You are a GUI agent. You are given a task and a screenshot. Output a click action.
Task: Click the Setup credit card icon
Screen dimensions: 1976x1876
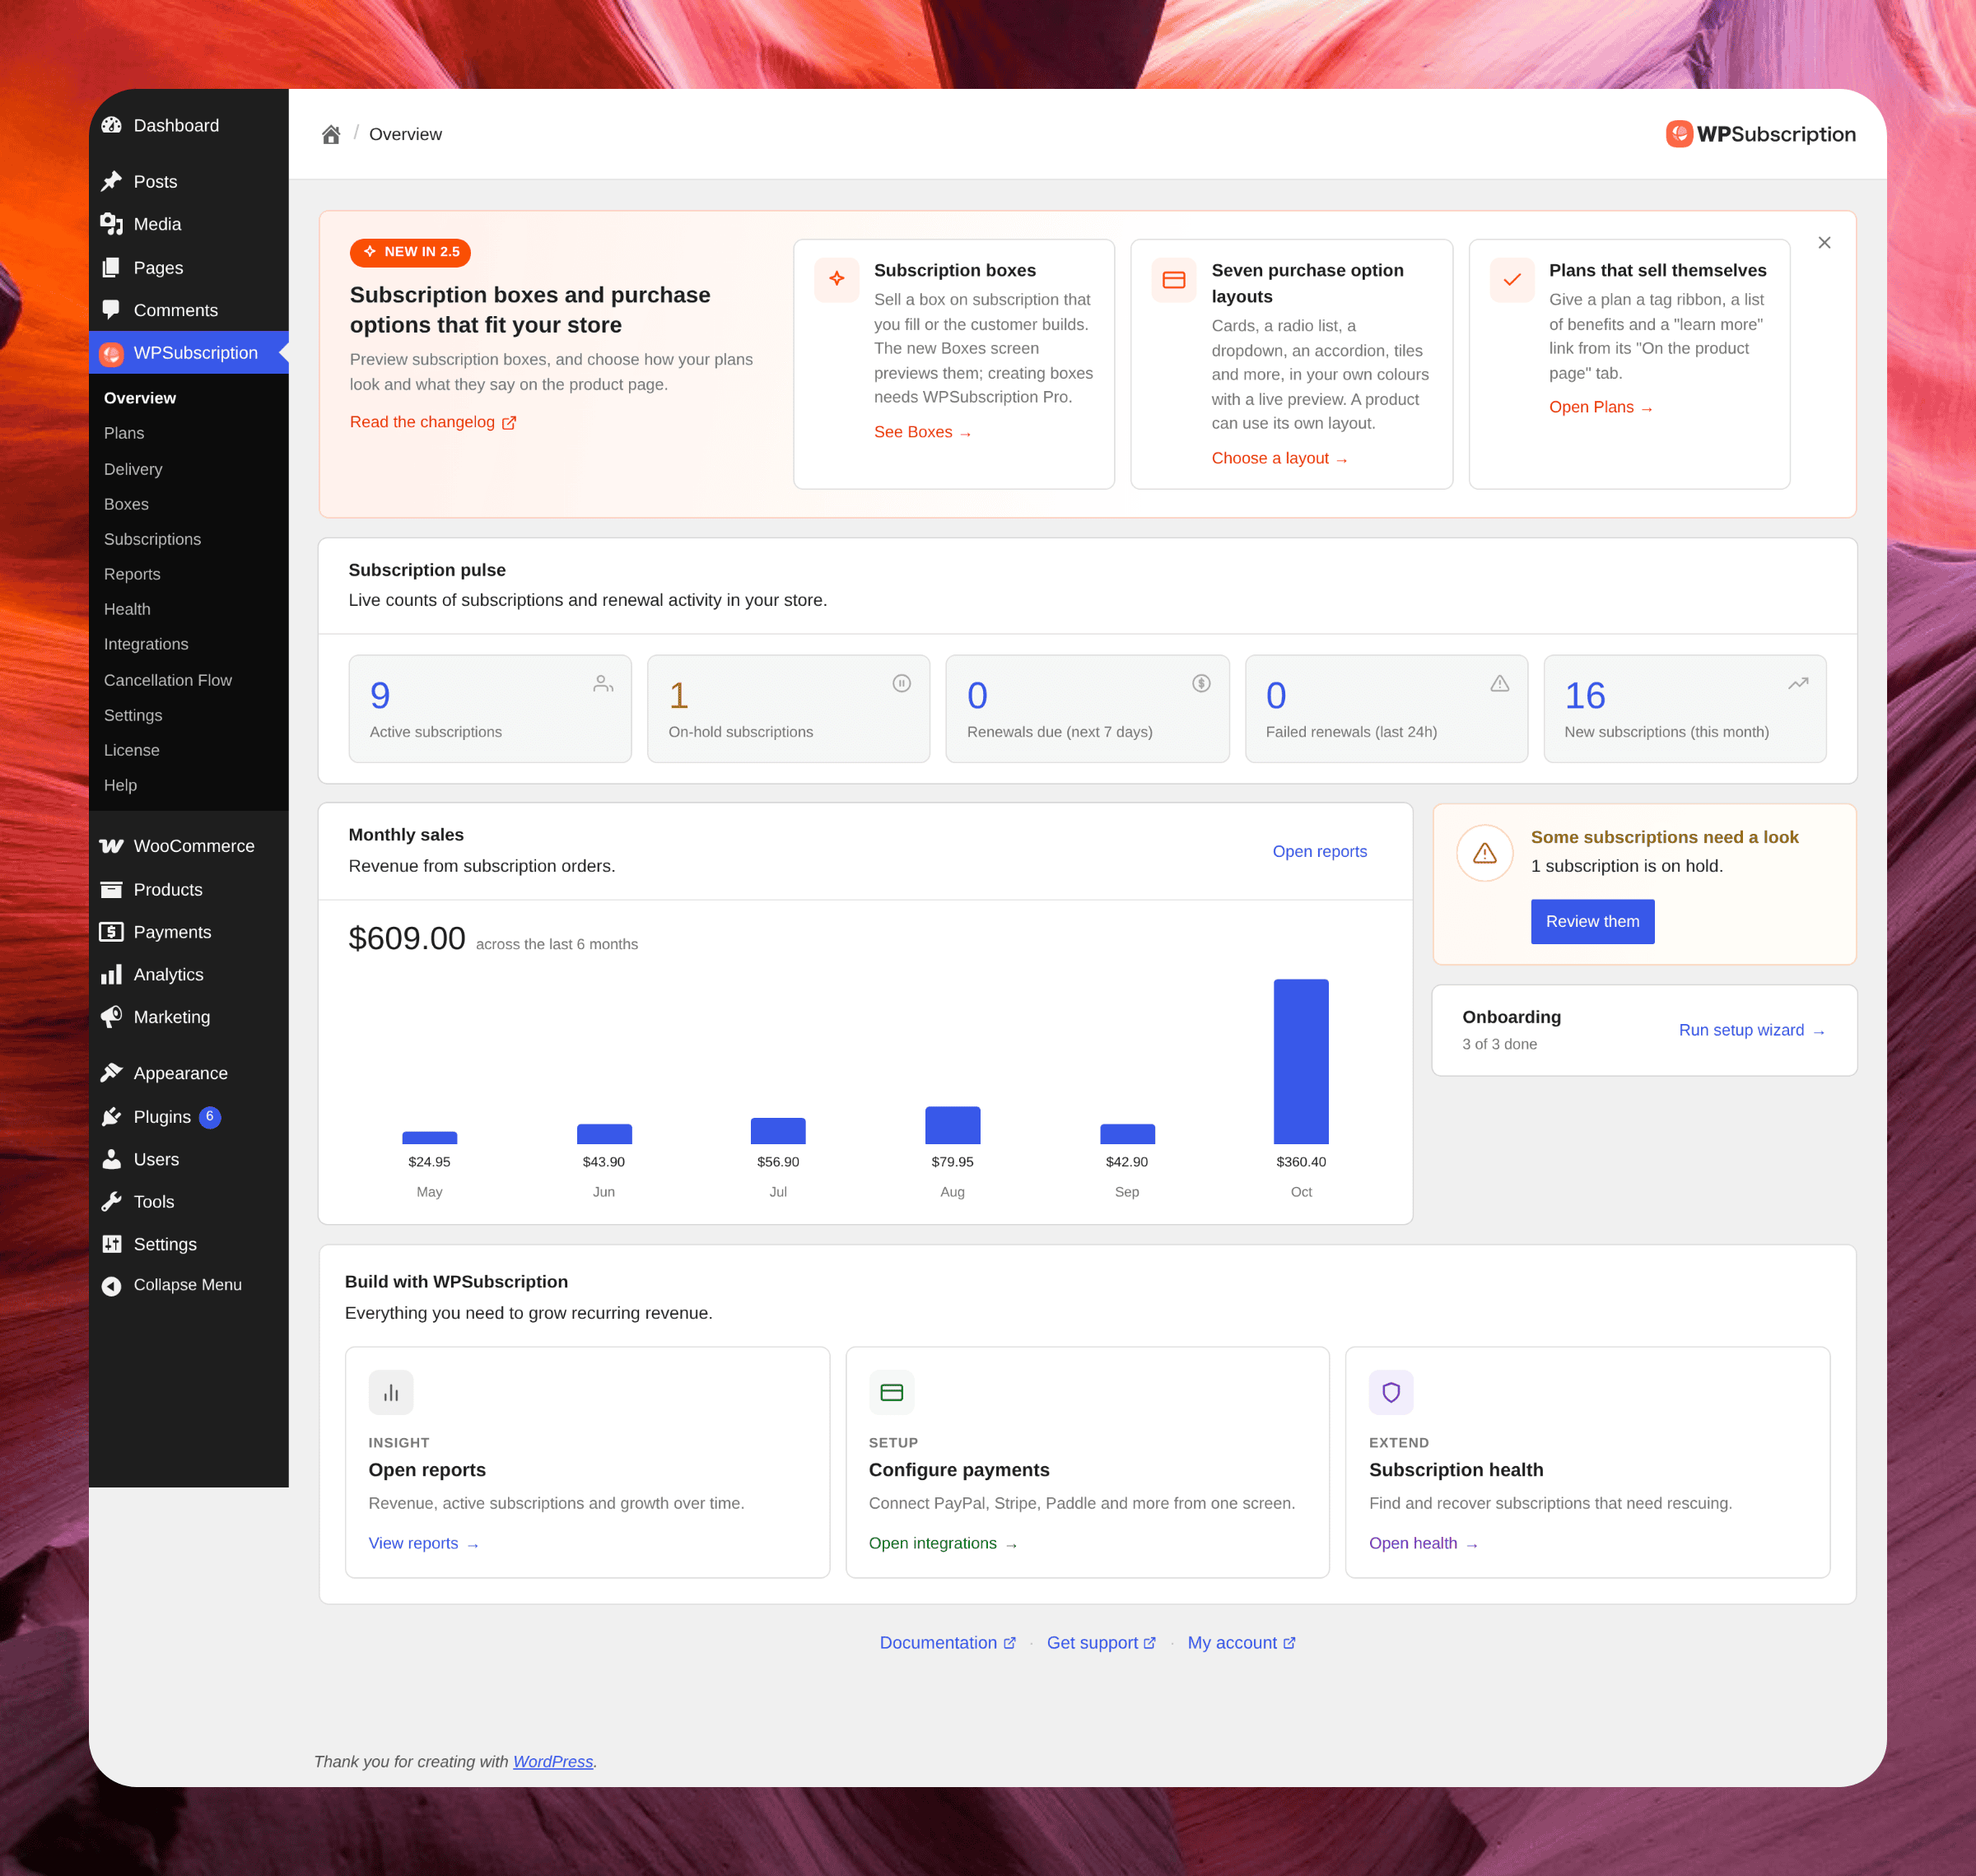pos(892,1393)
